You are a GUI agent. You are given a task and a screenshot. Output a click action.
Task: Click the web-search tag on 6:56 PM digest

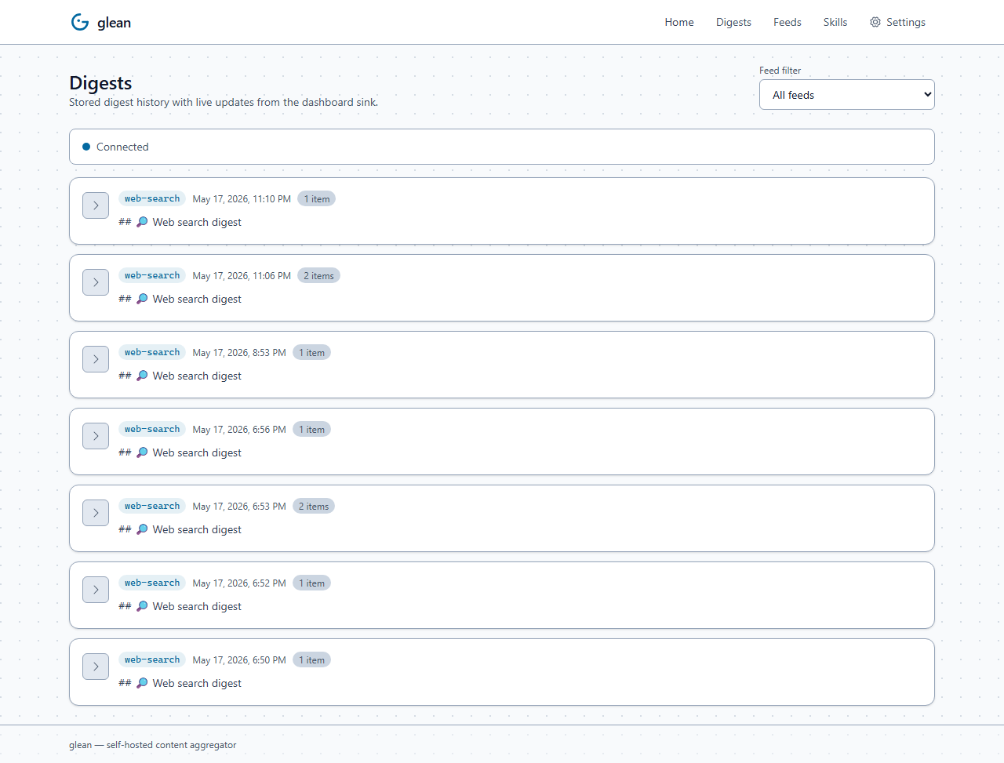click(x=152, y=429)
